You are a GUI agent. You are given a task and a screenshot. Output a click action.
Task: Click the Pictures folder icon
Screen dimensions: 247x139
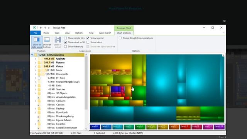(39, 63)
